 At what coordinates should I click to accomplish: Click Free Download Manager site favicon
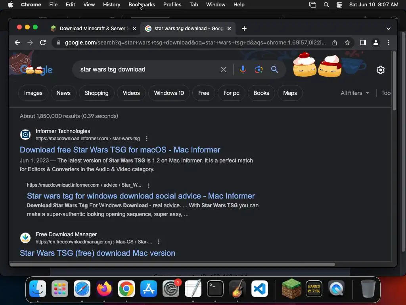pos(25,237)
